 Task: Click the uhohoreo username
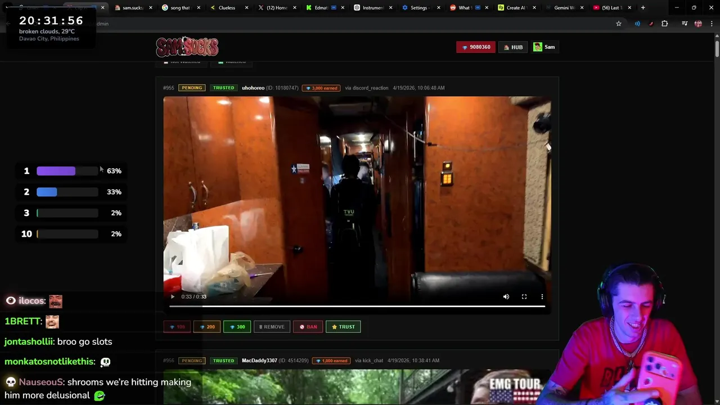tap(253, 88)
